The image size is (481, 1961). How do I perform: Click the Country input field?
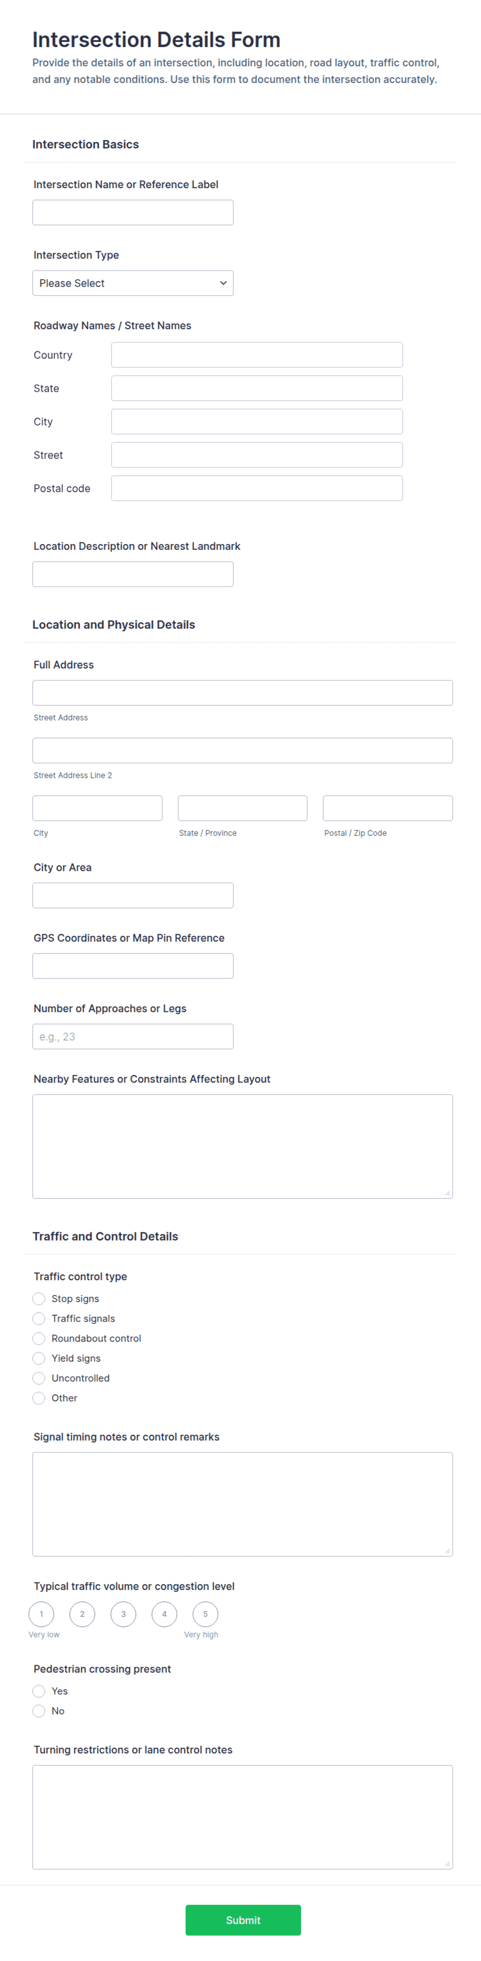[257, 355]
